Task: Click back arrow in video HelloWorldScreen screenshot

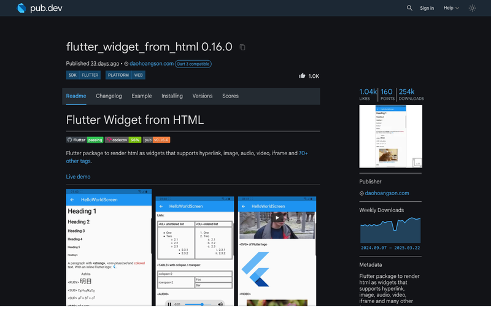Action: coord(243,206)
